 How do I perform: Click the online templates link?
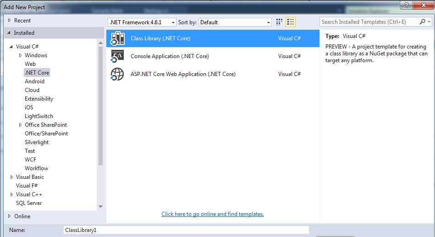pyautogui.click(x=213, y=214)
